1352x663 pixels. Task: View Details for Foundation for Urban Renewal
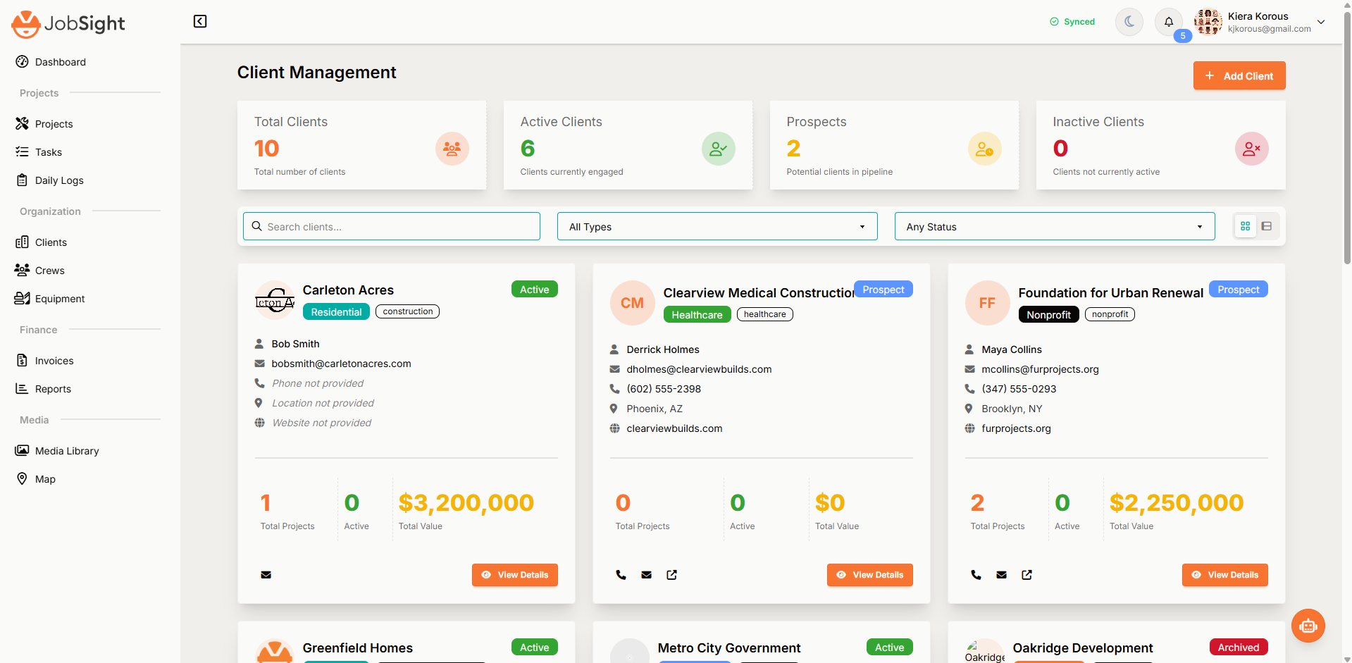[x=1225, y=575]
